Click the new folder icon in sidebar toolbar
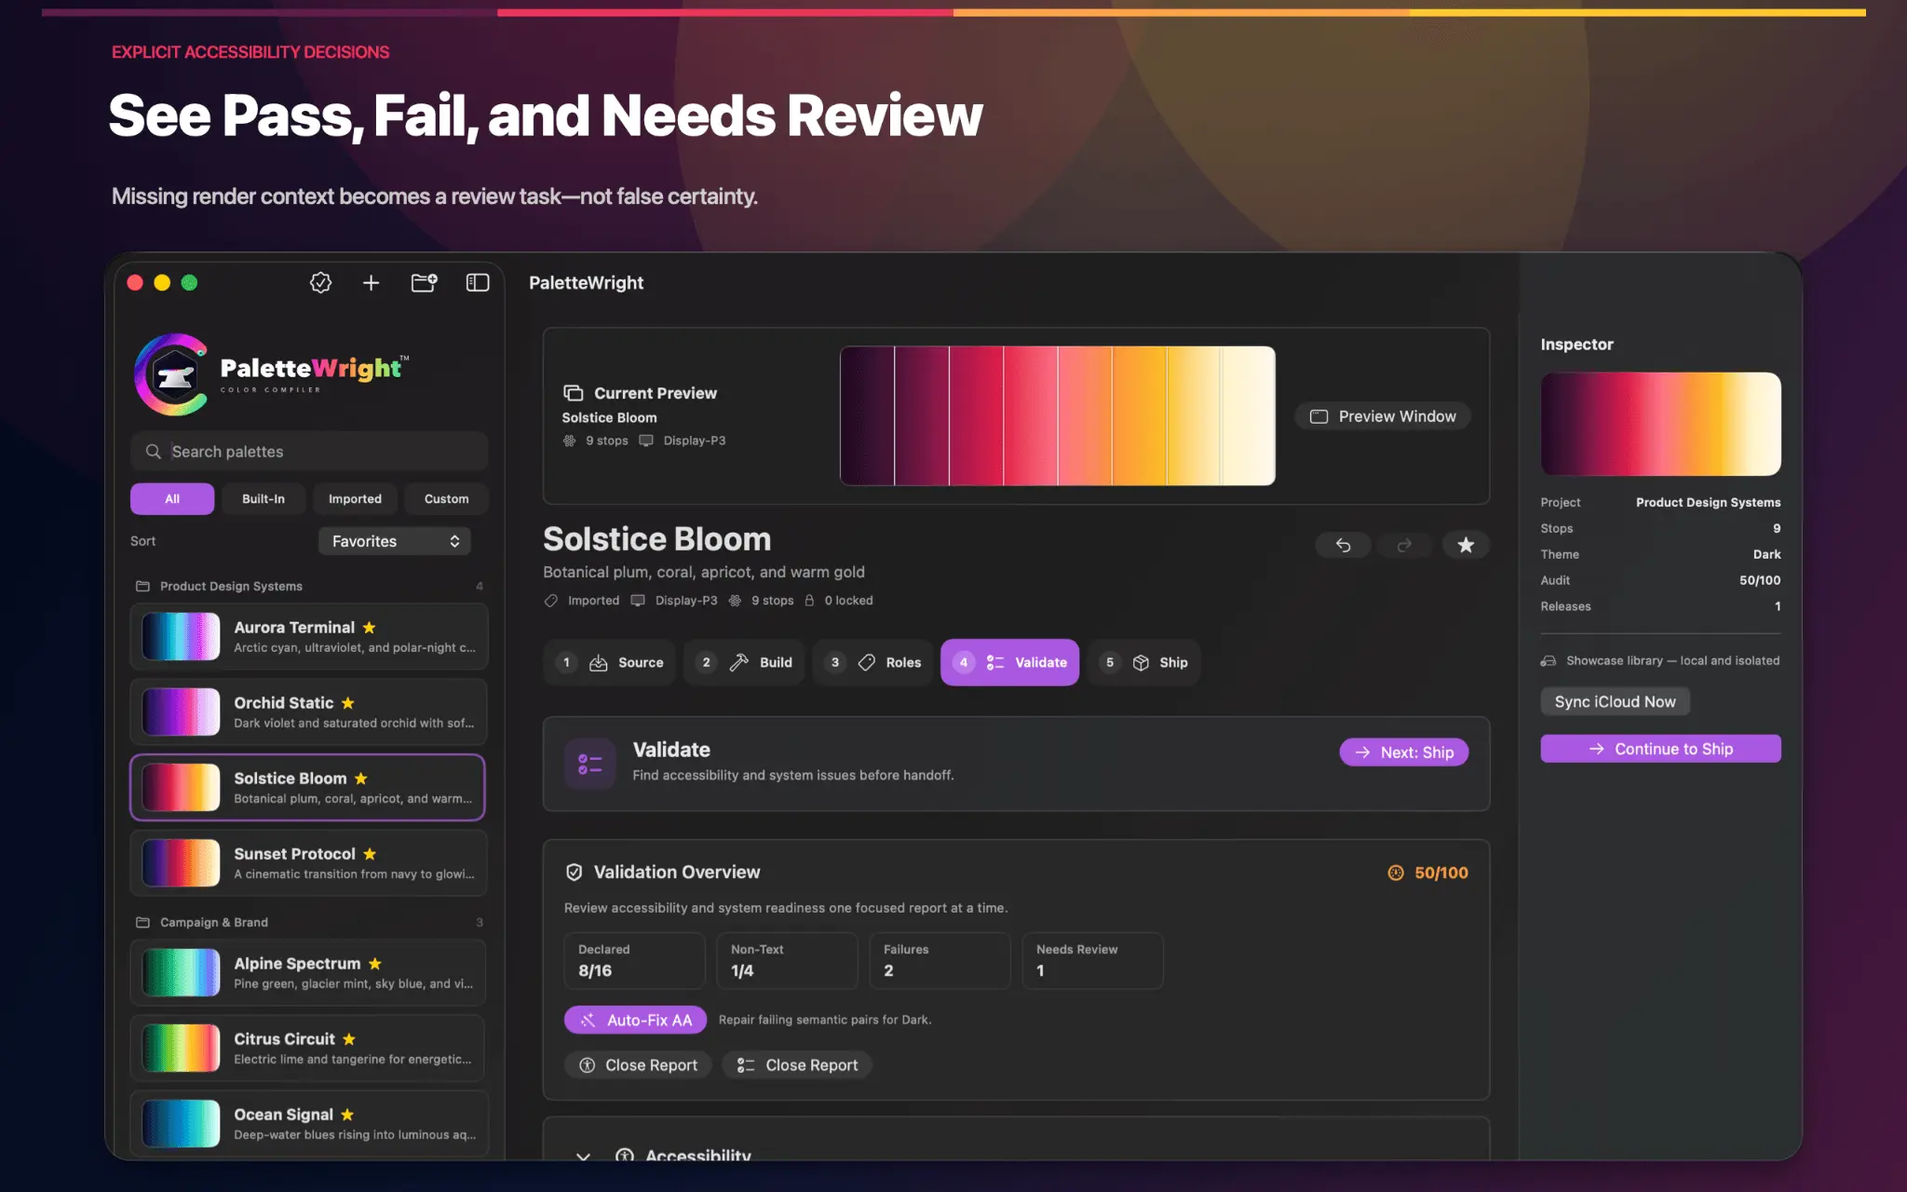This screenshot has height=1192, width=1907. pos(424,282)
